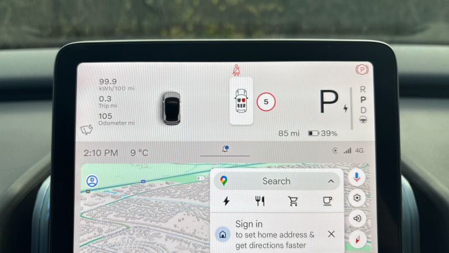Open Google Maps settings gear

pyautogui.click(x=357, y=198)
